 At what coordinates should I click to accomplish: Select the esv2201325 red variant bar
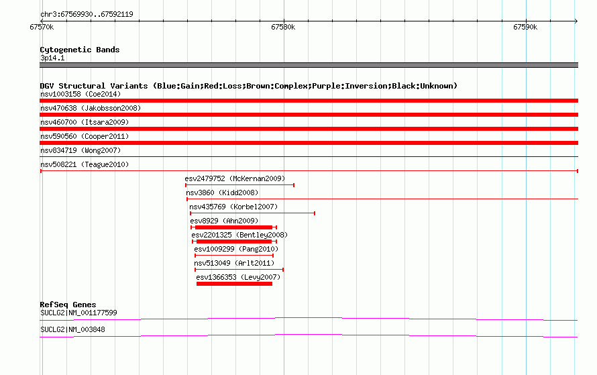point(235,242)
